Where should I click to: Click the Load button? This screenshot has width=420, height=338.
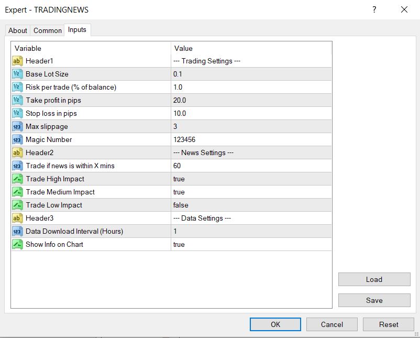374,279
